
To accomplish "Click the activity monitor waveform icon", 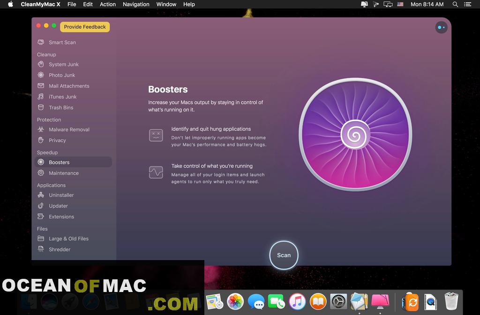I will tap(156, 172).
